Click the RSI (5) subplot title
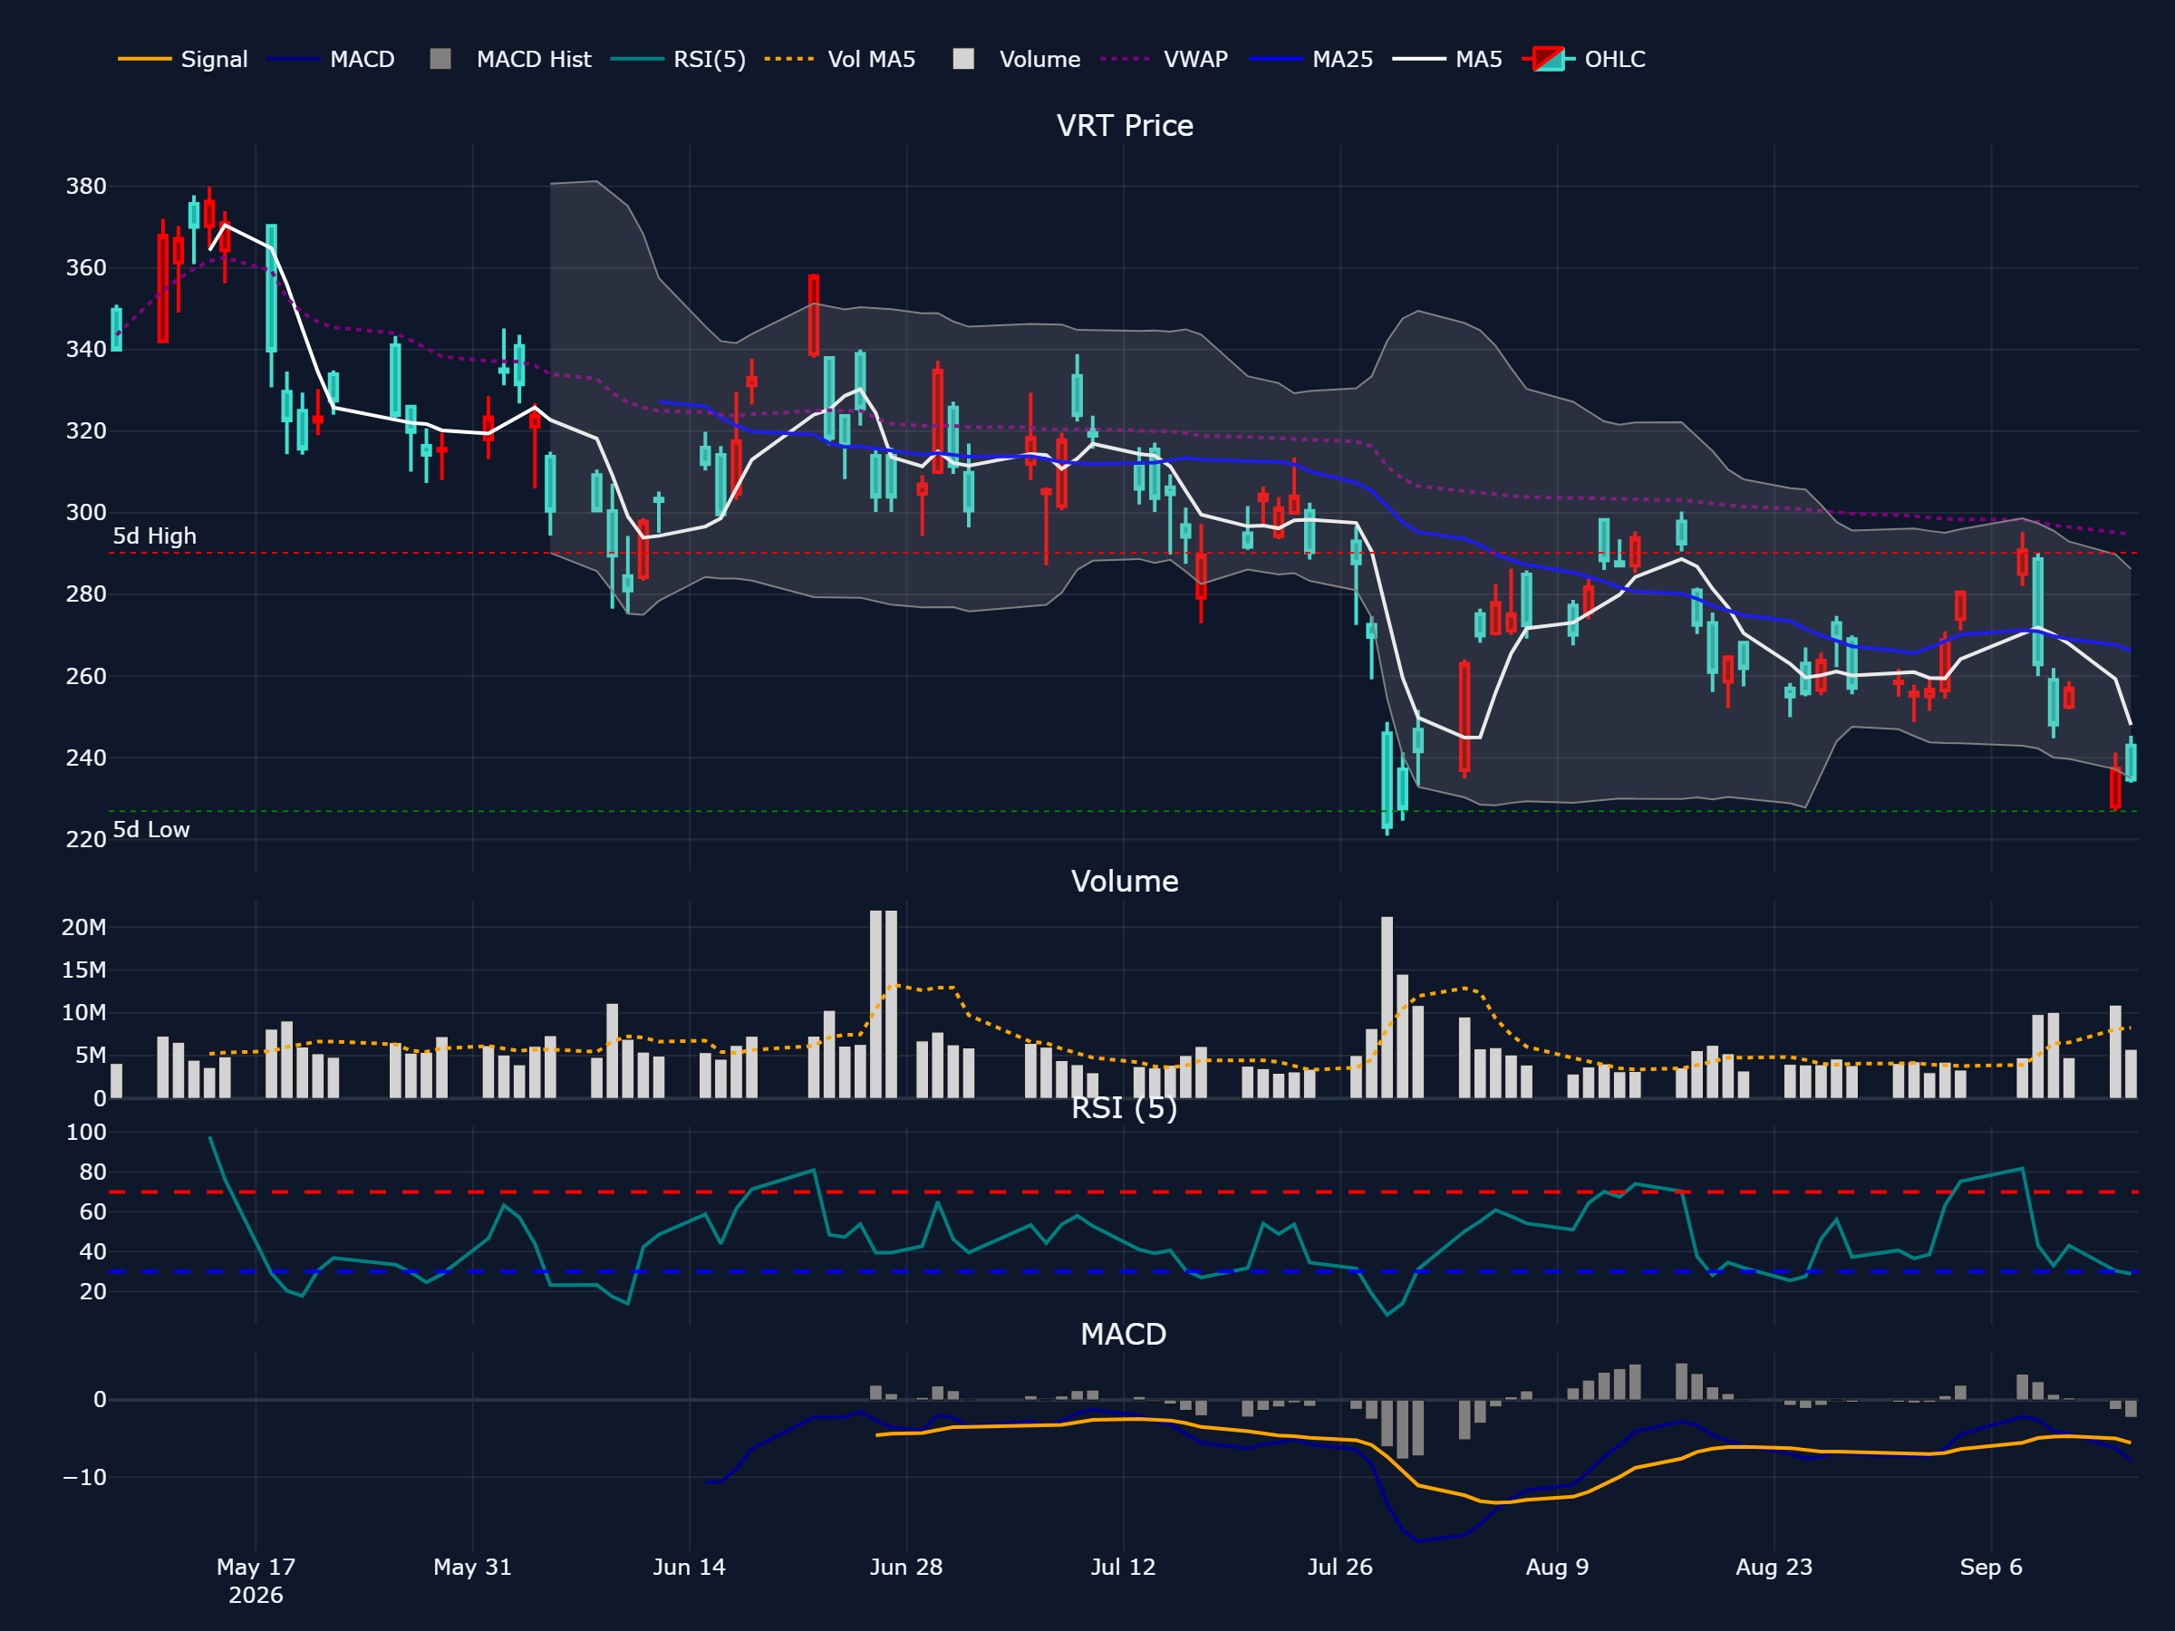Screen dimensions: 2175x1631 (1124, 1108)
